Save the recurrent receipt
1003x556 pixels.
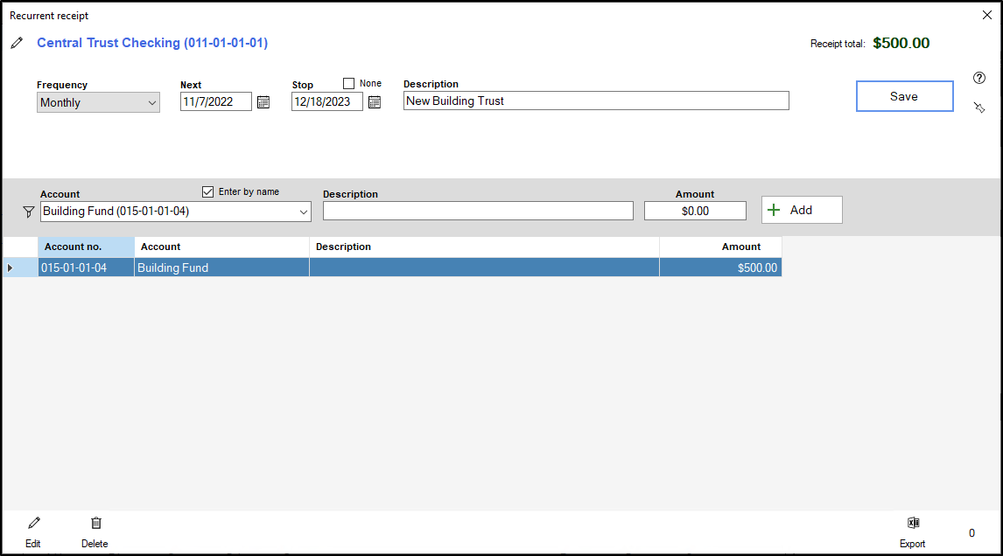tap(904, 96)
